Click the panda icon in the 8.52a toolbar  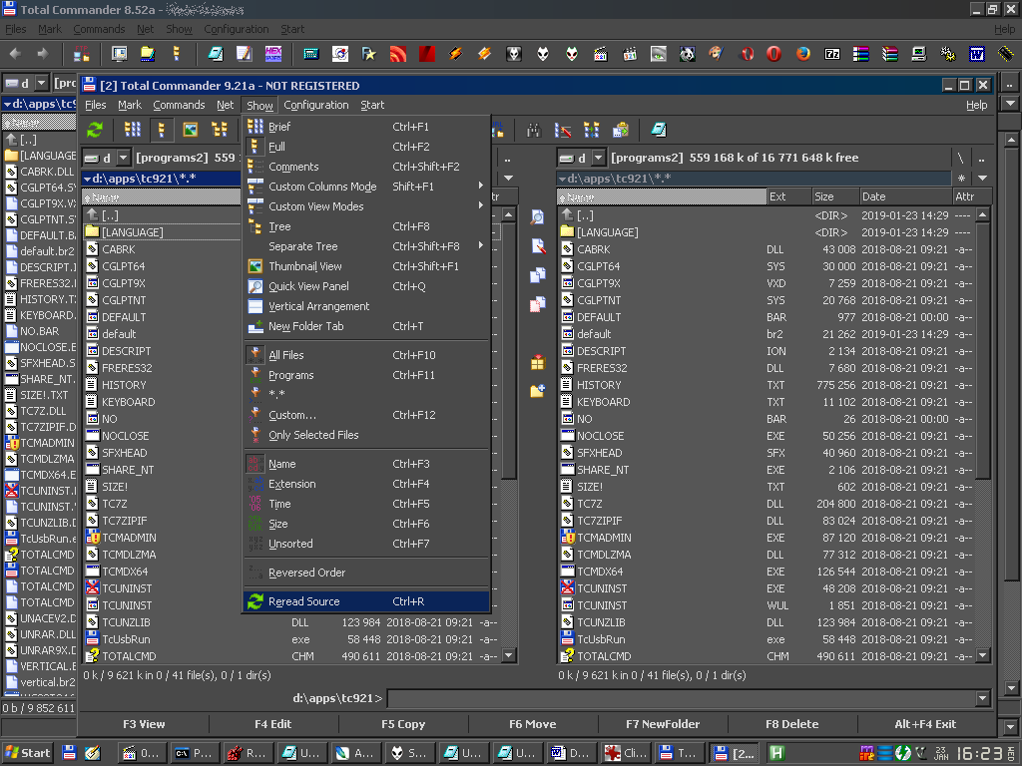[x=687, y=54]
